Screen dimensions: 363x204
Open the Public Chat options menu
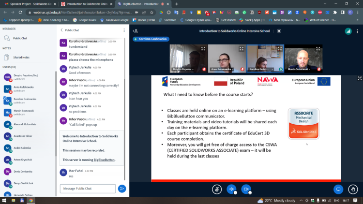(123, 30)
